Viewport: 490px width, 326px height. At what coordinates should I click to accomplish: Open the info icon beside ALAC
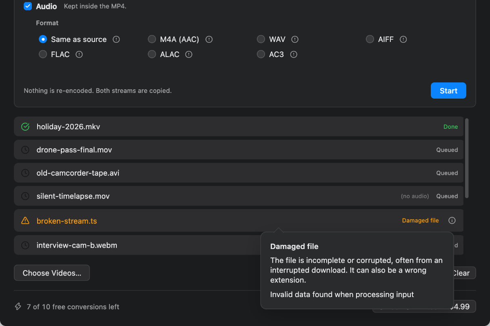click(x=189, y=54)
